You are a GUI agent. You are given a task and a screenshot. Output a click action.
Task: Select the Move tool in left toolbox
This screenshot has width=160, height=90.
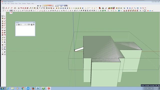click(2, 30)
